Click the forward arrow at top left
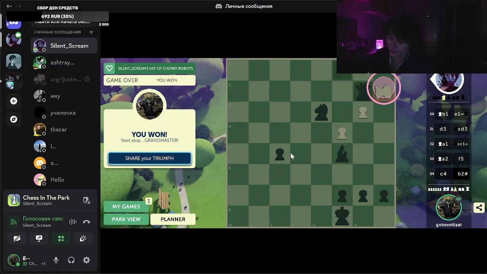This screenshot has width=487, height=274. click(x=18, y=6)
